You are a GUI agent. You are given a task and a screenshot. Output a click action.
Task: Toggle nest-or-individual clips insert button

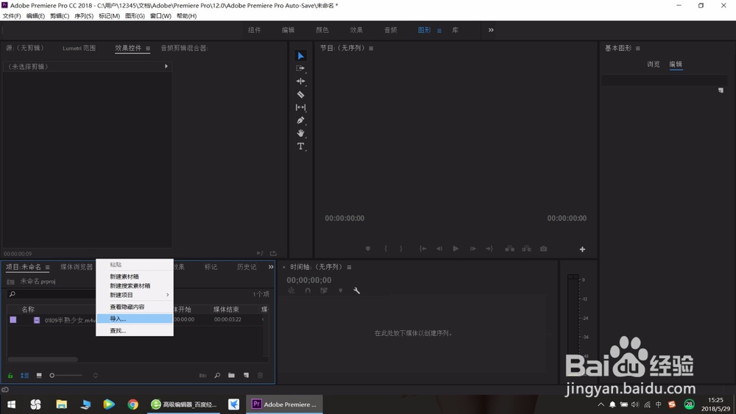pos(291,290)
